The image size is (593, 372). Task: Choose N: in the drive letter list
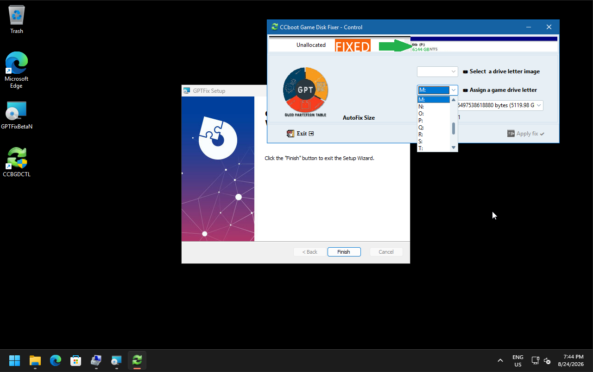pyautogui.click(x=434, y=106)
